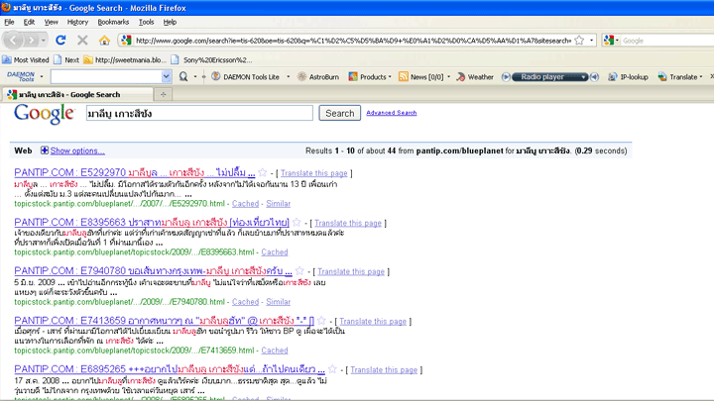Screen dimensions: 714x401
Task: Click the Weather toolbar button
Action: [x=475, y=77]
